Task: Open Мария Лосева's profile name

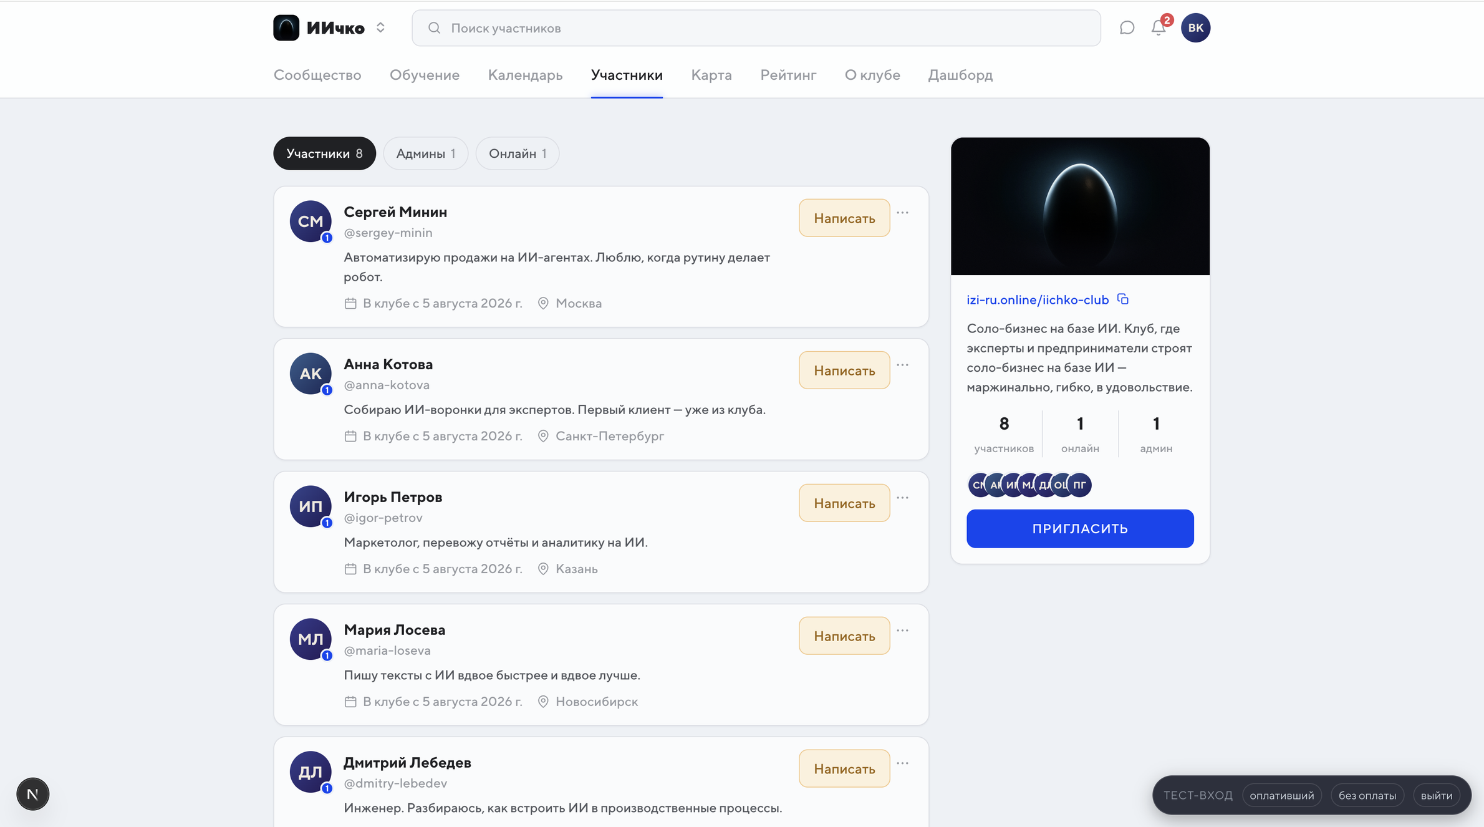Action: [395, 630]
